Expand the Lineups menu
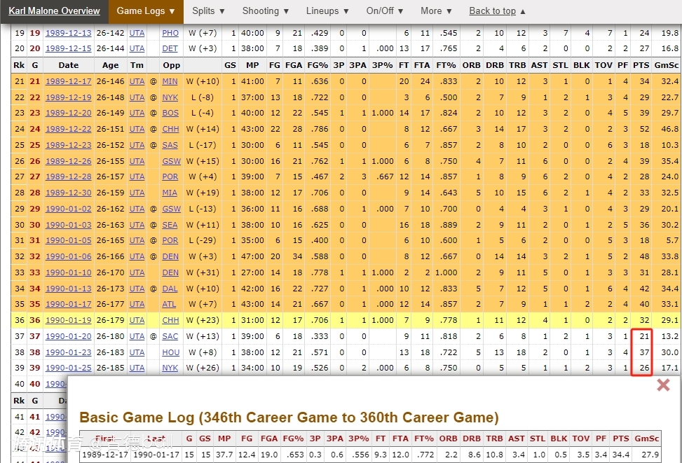 coord(327,11)
